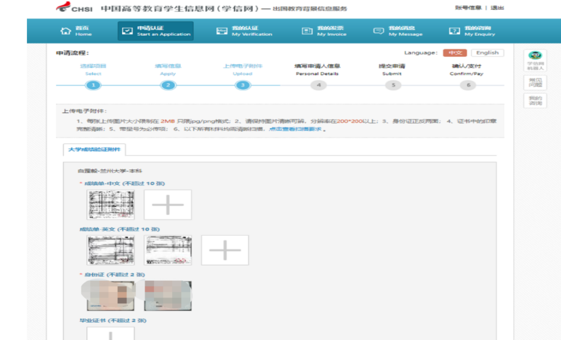Switch language to English
The height and width of the screenshot is (340, 561).
tap(487, 52)
